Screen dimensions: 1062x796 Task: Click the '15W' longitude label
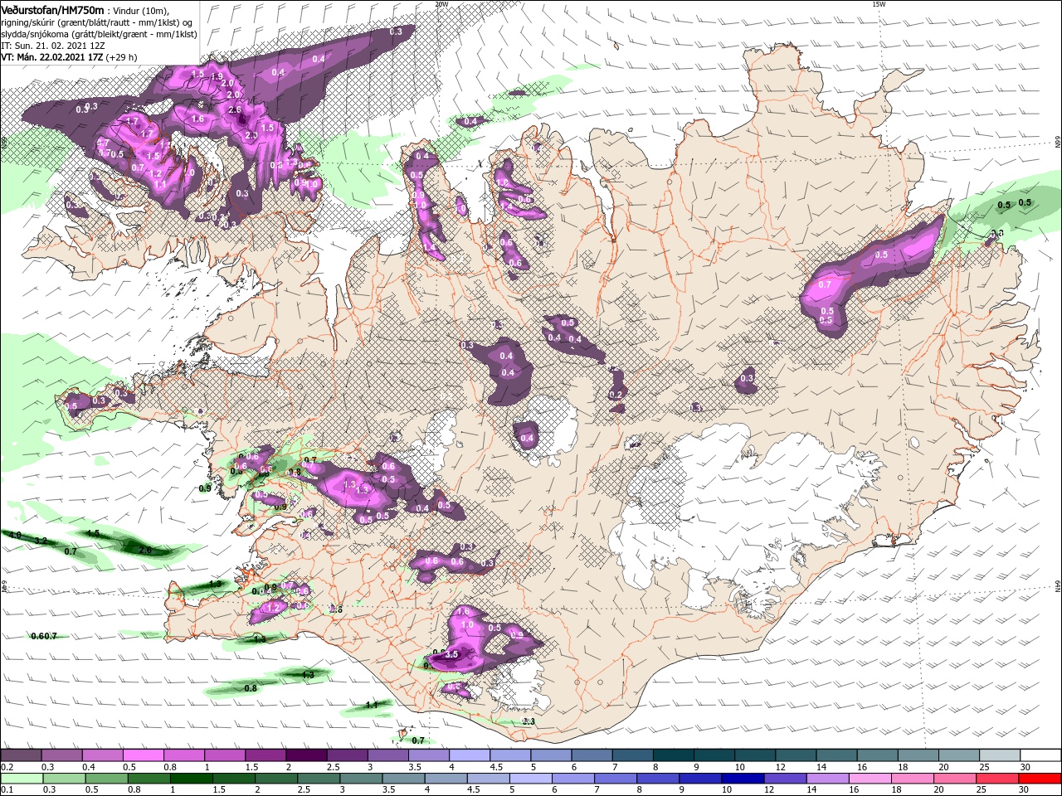879,4
